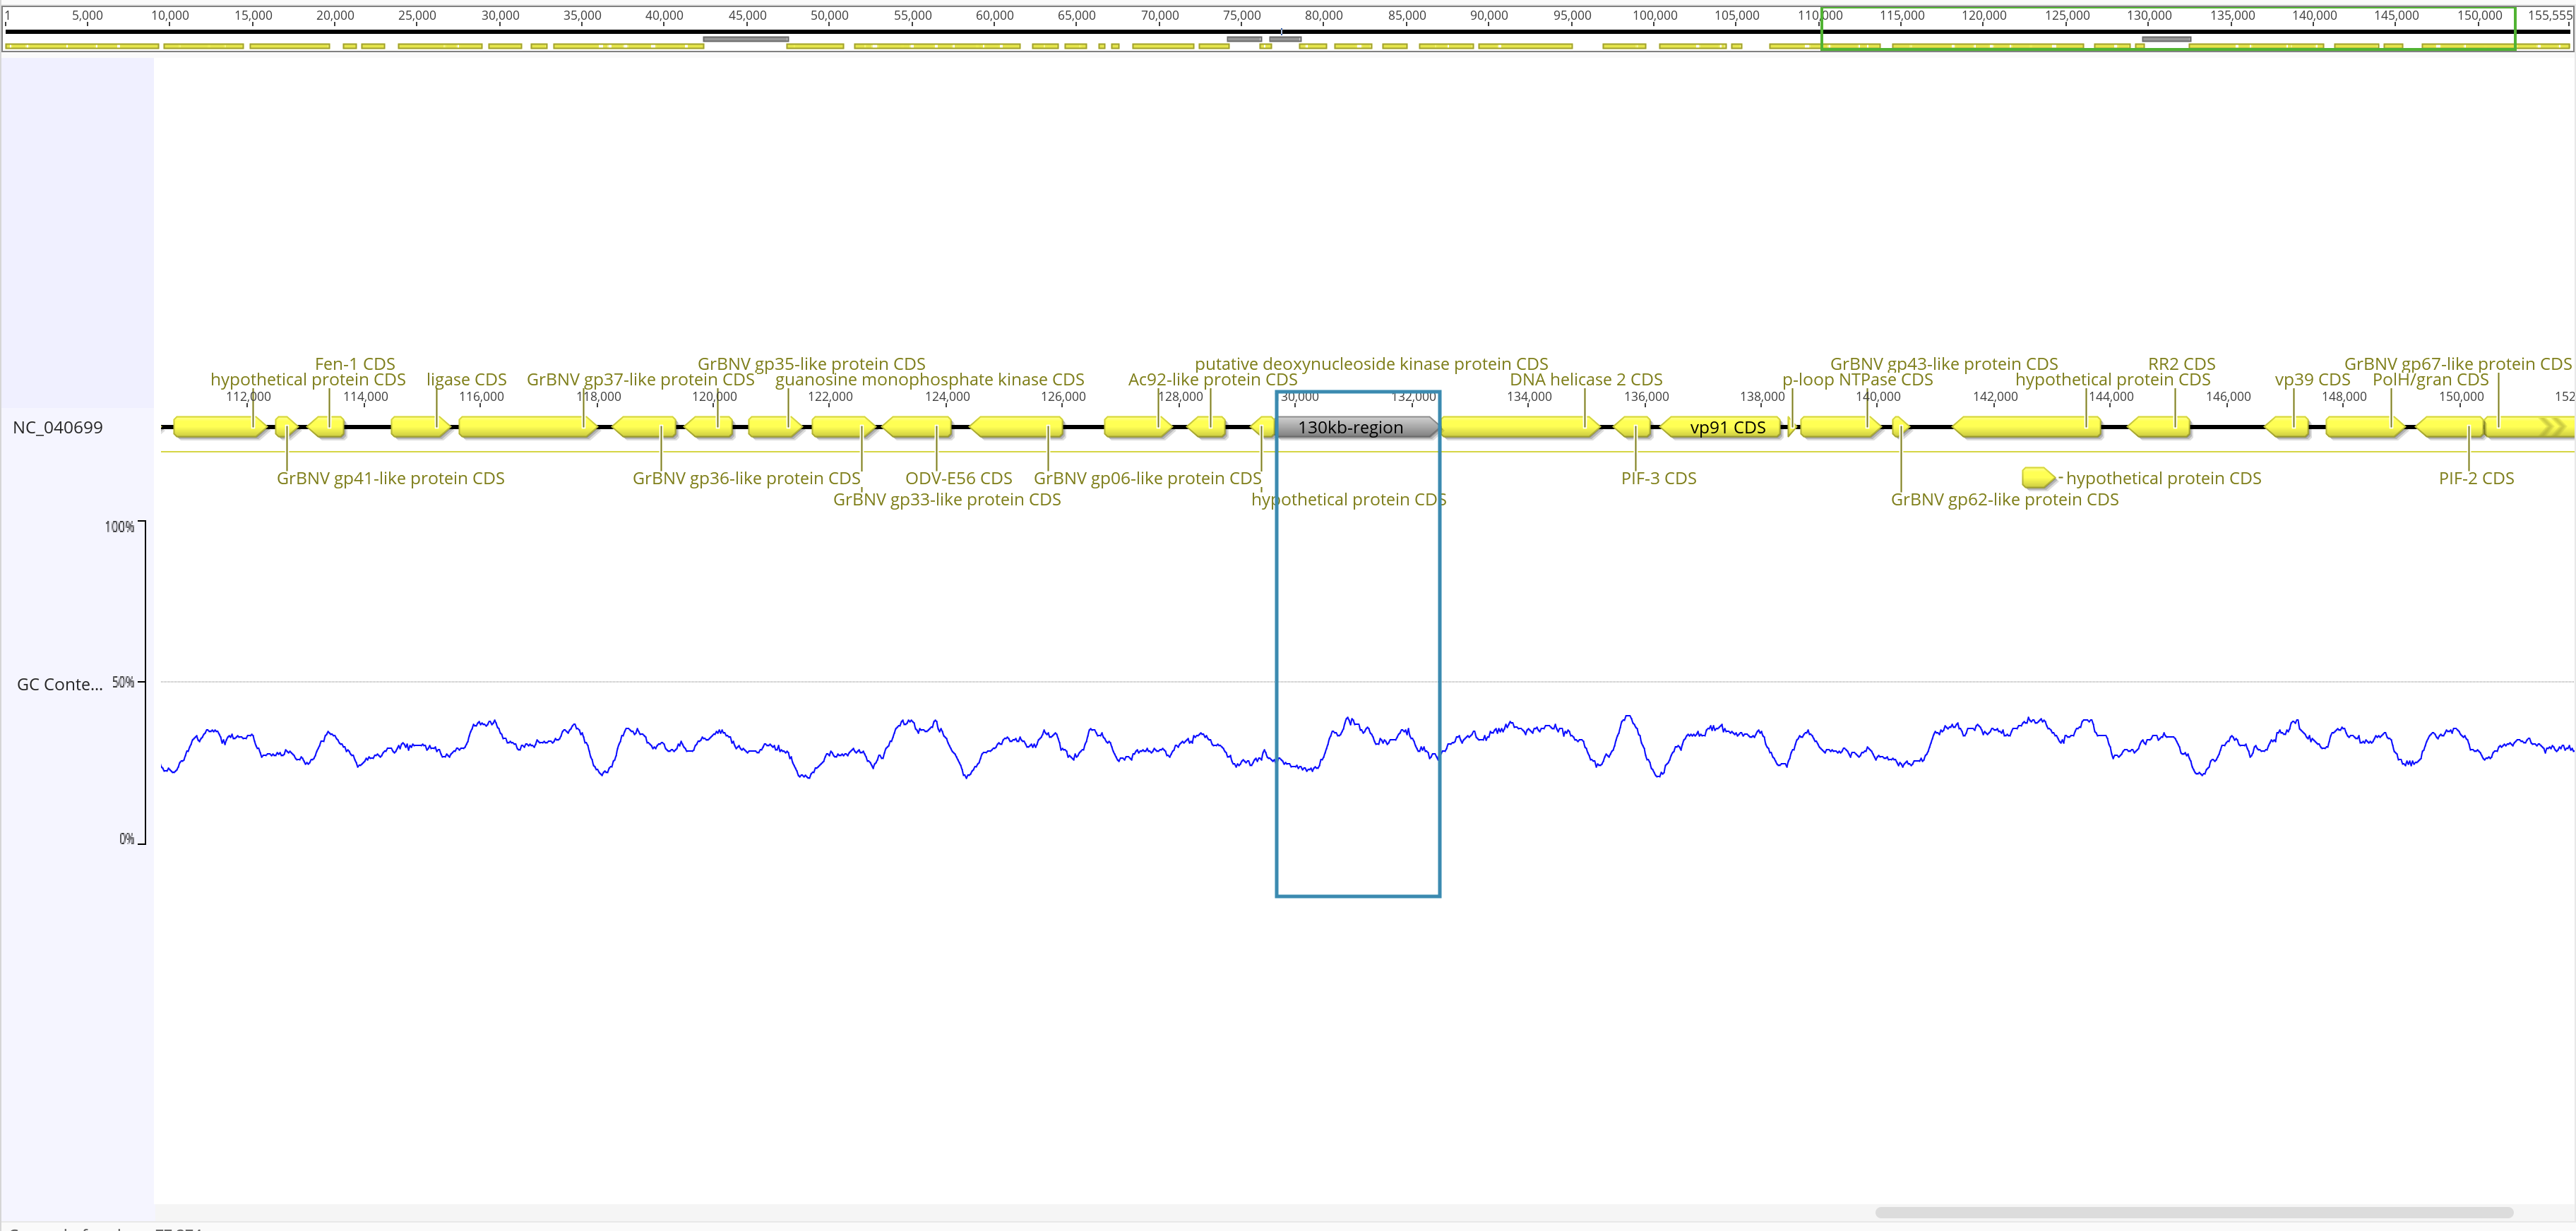Image resolution: width=2576 pixels, height=1231 pixels.
Task: Select the NC_040699 sequence name
Action: (x=57, y=428)
